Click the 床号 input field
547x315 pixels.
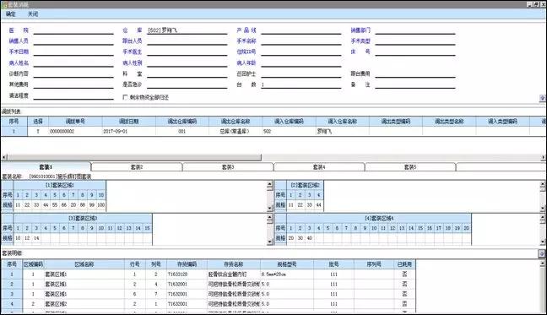pos(415,52)
